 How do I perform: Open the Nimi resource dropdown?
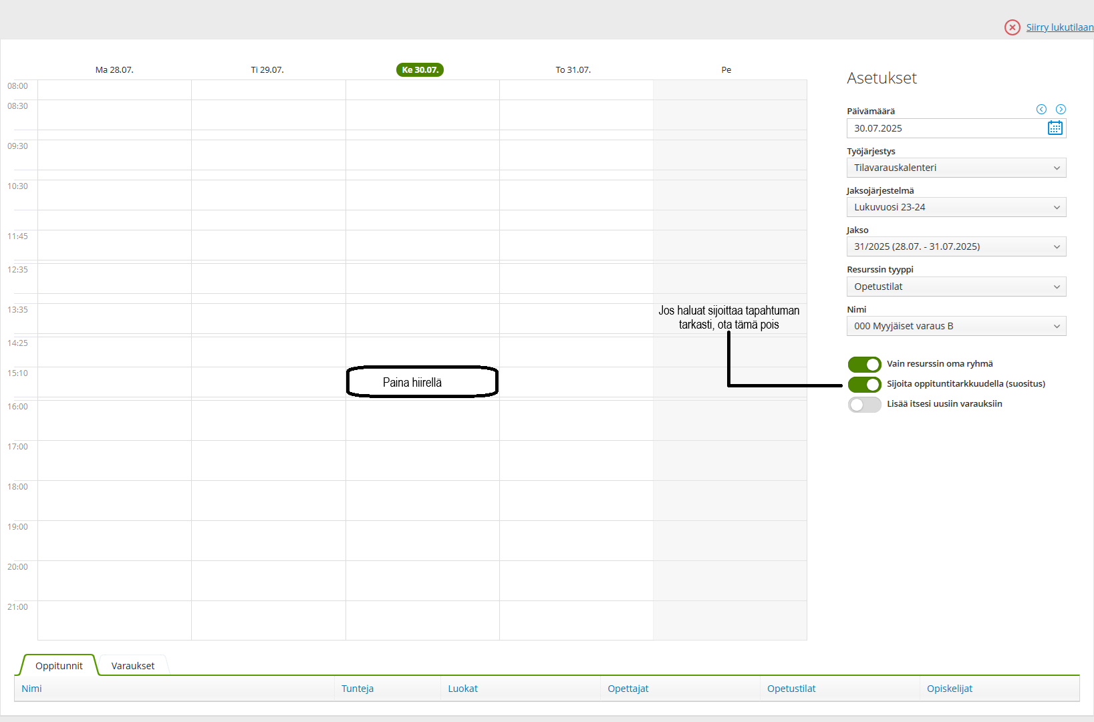956,326
